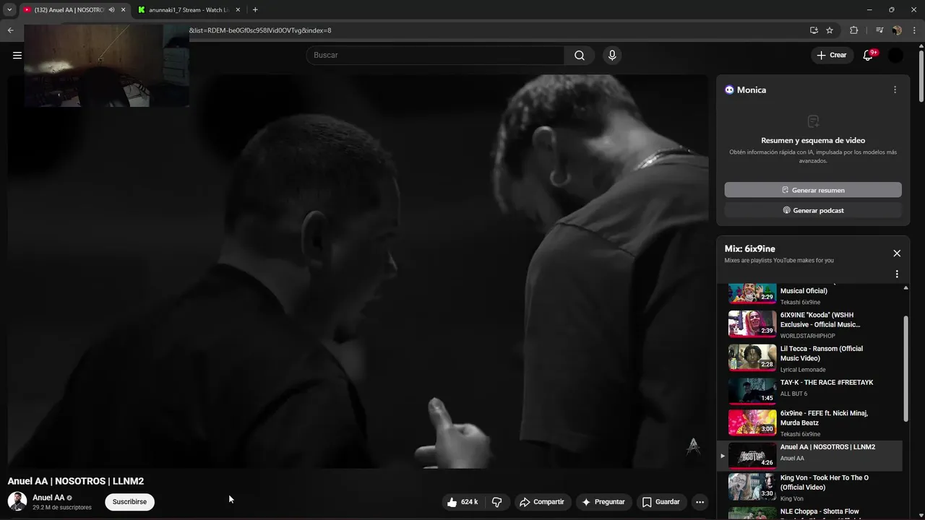Share the video via Compartir
This screenshot has height=520, width=925.
542,502
